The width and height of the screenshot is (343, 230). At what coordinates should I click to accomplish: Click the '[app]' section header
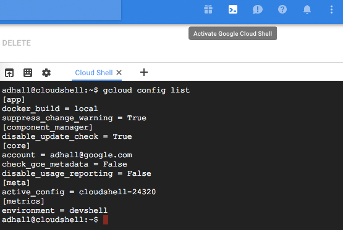pyautogui.click(x=14, y=99)
